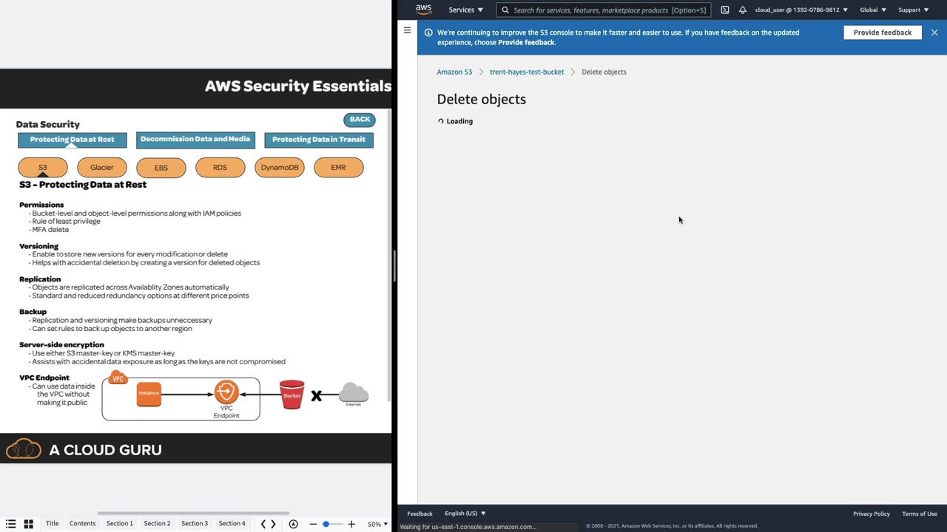Select the Protecting Data at Rest tab
The image size is (947, 532).
[x=73, y=140]
